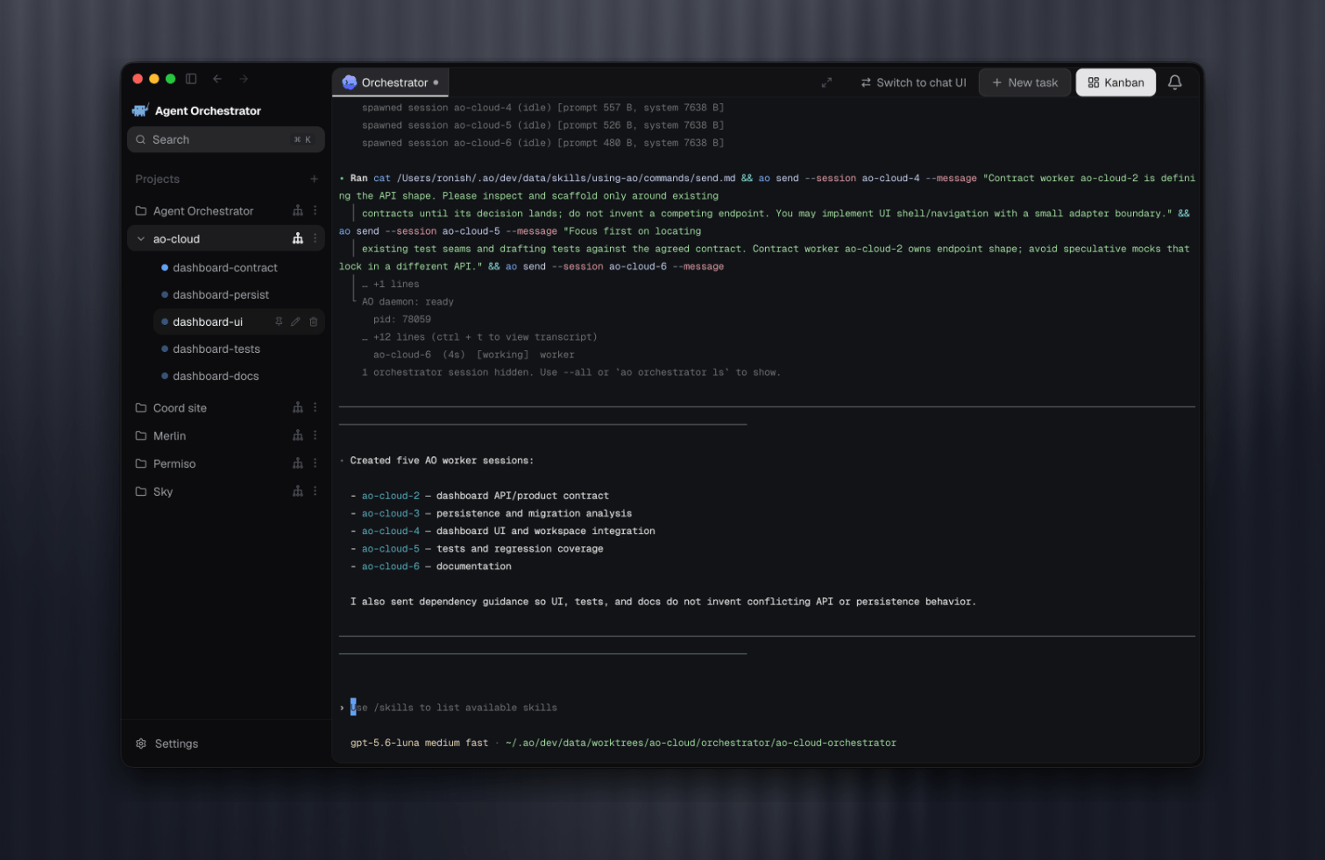Focus the Search field
1325x860 pixels.
[226, 139]
